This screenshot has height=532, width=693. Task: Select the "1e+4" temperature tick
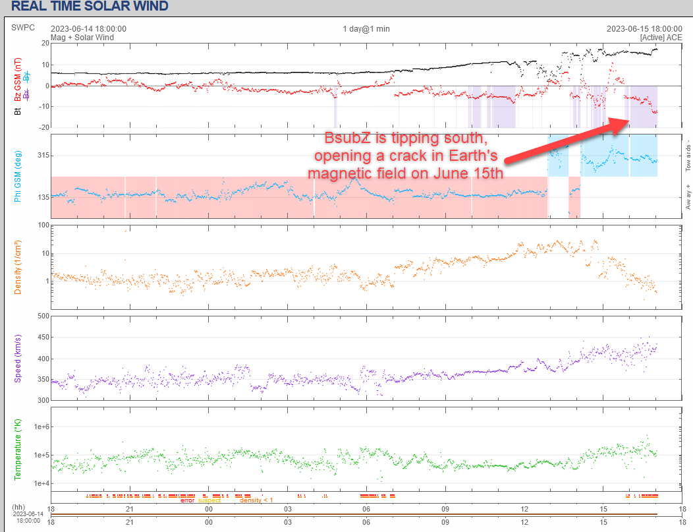[x=42, y=483]
